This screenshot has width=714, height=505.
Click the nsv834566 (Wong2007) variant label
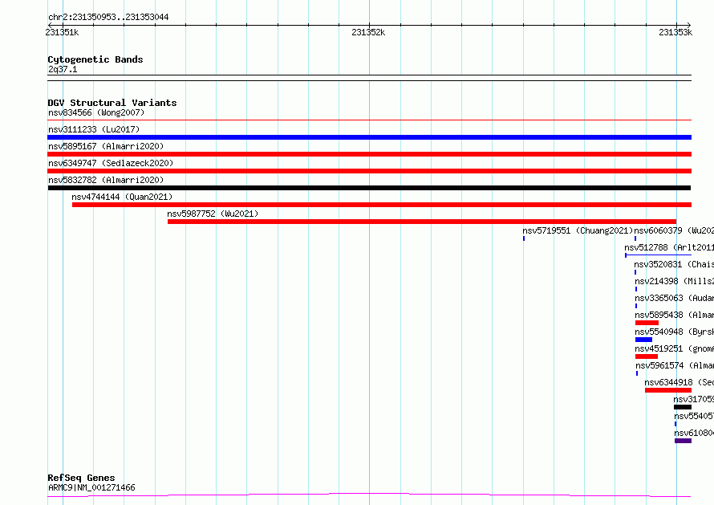[96, 112]
